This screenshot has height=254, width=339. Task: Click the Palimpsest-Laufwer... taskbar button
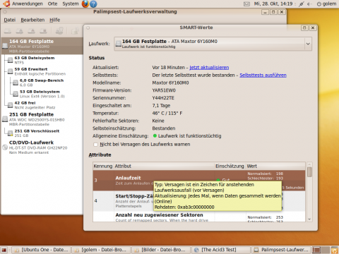tap(281, 250)
